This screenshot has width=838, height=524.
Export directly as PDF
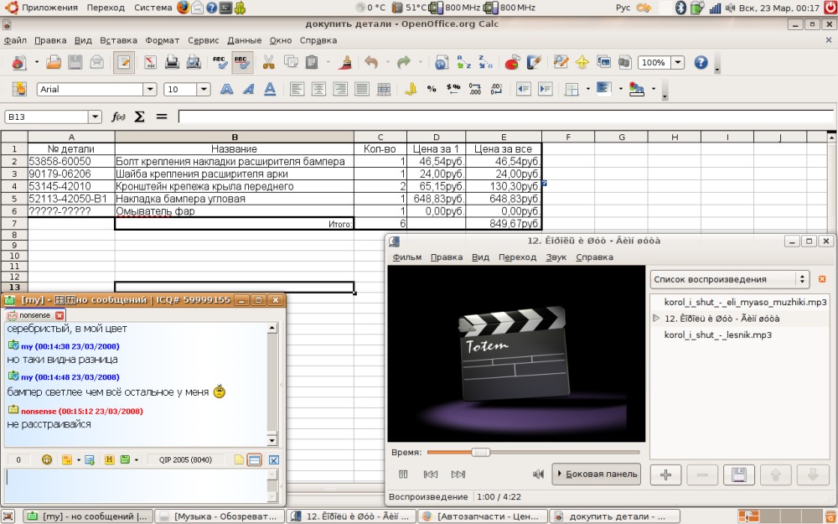[150, 63]
